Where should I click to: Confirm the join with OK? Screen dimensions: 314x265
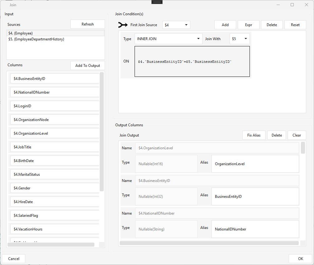(300, 258)
